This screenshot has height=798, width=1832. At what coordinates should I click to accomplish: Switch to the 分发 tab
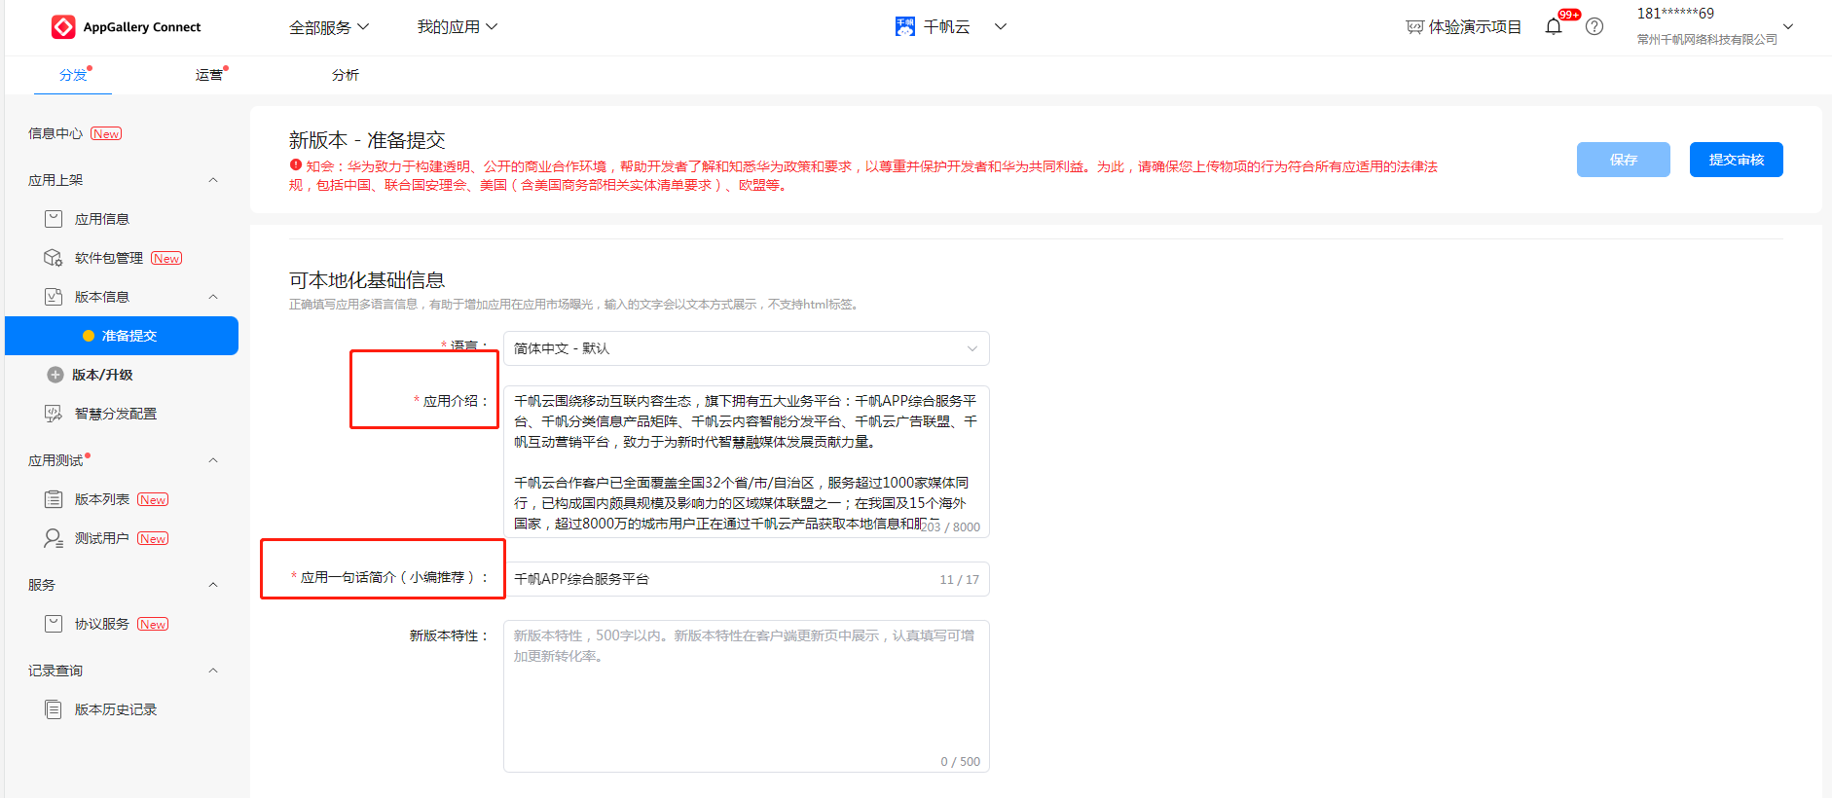[x=73, y=75]
